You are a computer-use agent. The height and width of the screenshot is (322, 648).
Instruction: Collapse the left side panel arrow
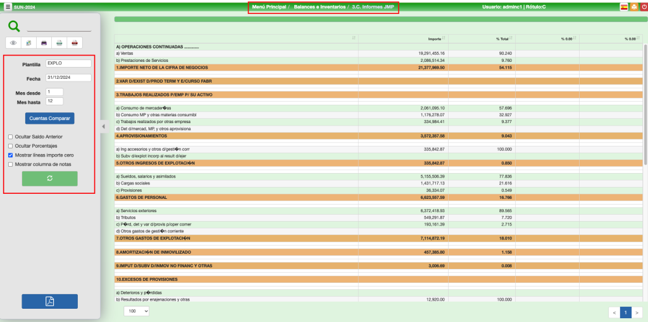(x=104, y=126)
